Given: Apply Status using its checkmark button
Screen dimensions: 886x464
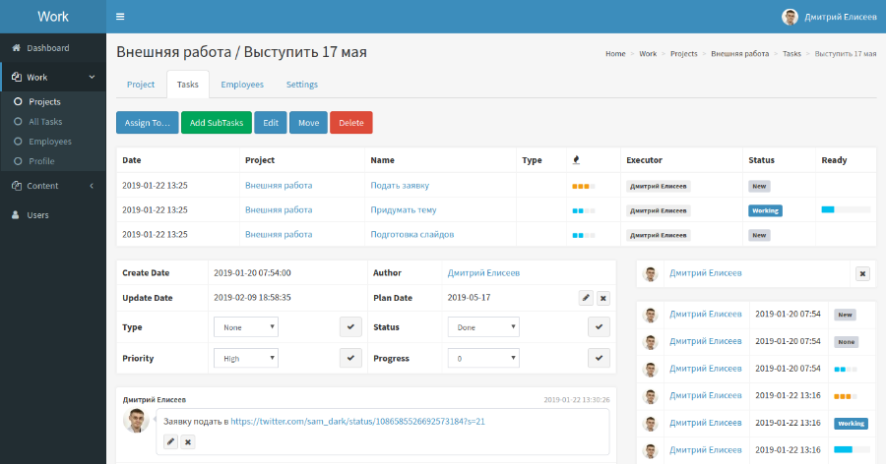Looking at the screenshot, I should [598, 327].
